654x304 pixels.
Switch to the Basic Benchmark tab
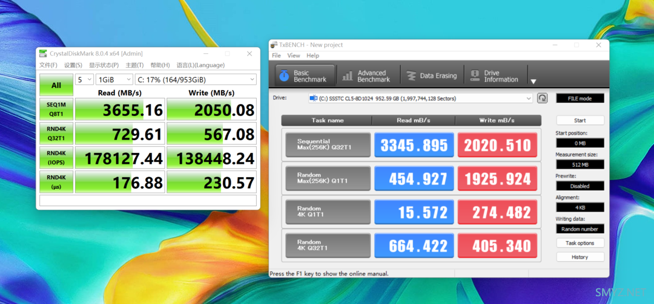coord(305,76)
